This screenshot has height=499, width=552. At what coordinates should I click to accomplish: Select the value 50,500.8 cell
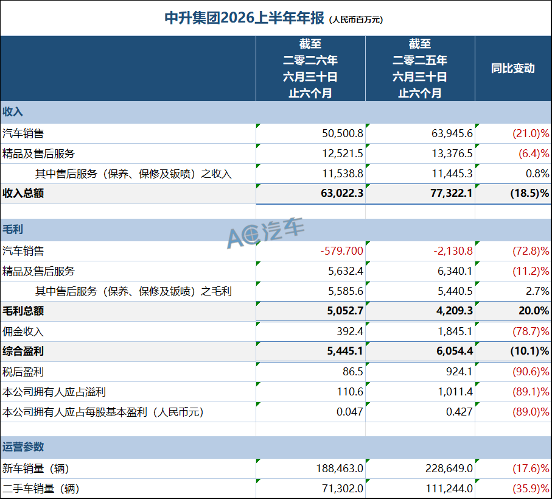point(310,133)
